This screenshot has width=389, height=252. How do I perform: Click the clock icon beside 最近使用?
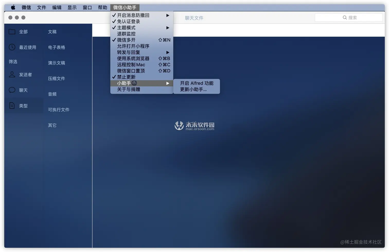(x=12, y=47)
